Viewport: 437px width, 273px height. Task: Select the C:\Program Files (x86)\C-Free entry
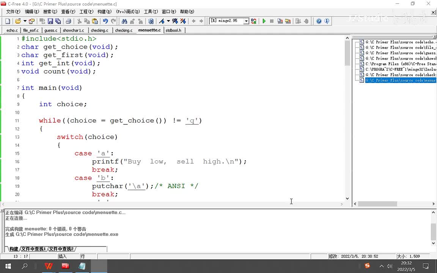[x=400, y=64]
